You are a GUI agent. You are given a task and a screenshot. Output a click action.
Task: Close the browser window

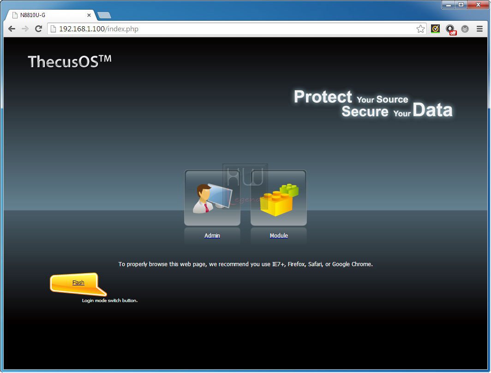coord(478,5)
